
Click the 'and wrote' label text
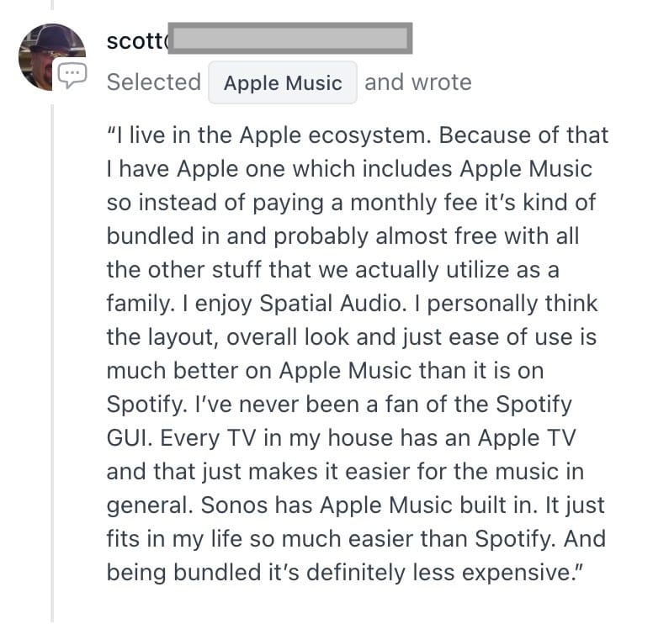[x=418, y=82]
